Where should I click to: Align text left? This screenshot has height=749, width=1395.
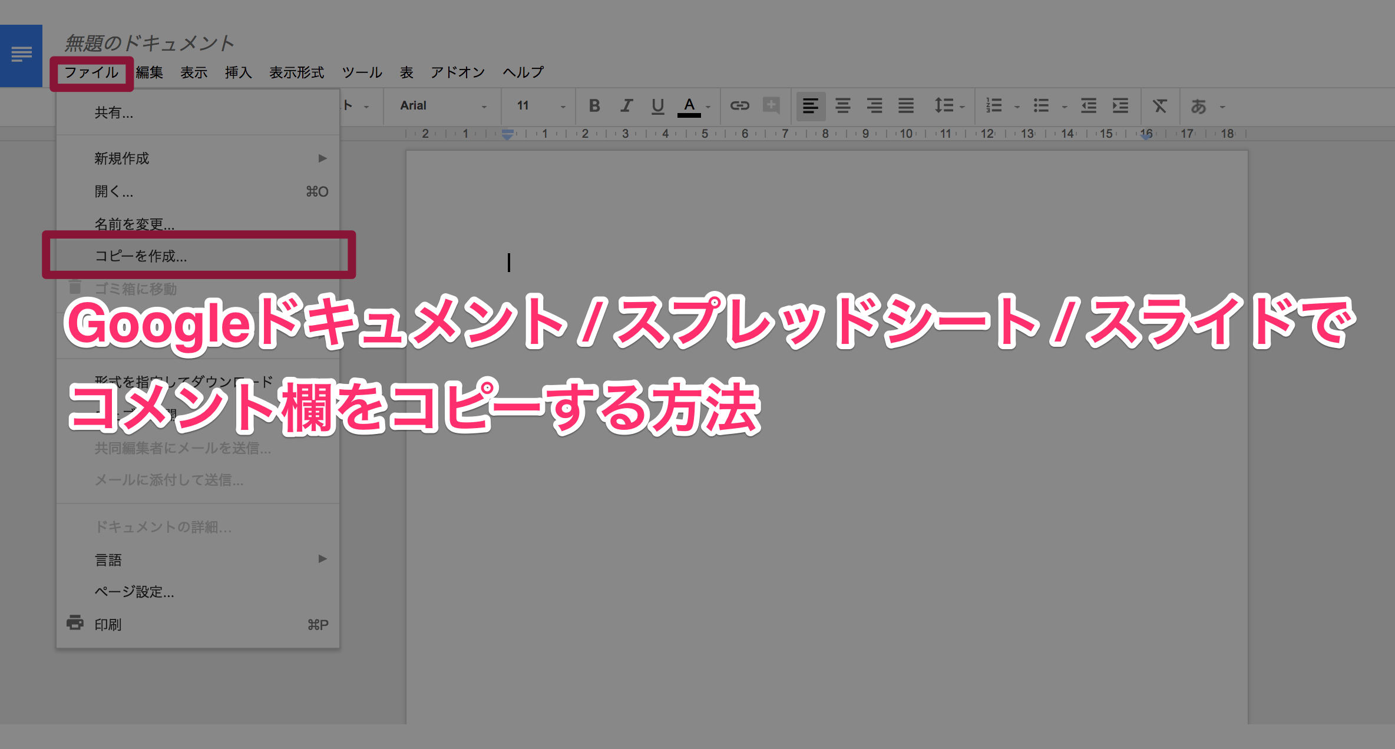[811, 106]
